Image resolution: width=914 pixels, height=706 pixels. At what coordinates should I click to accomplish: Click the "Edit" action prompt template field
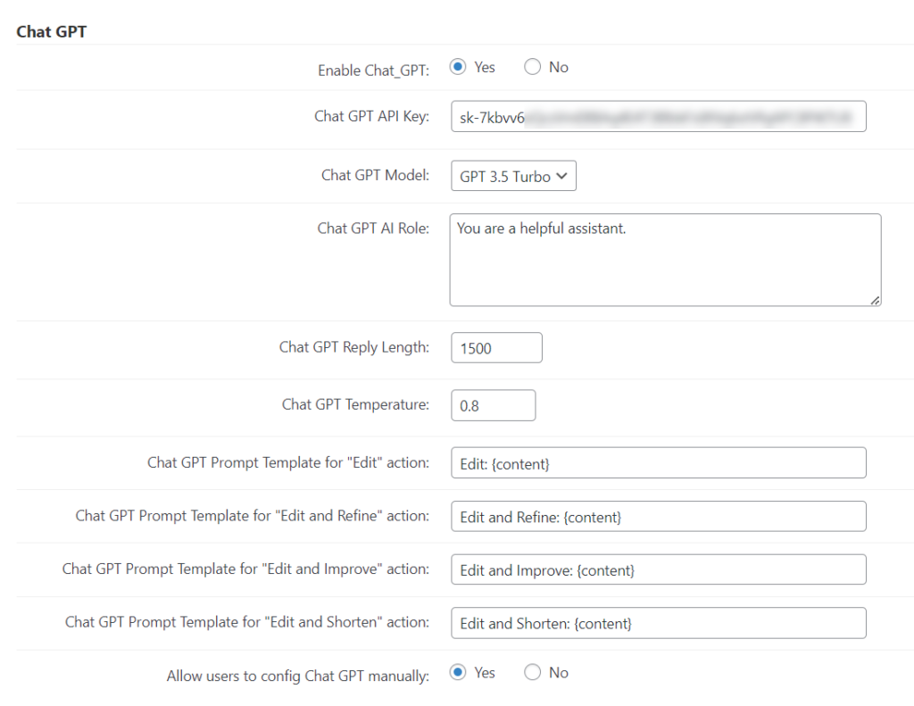coord(658,463)
